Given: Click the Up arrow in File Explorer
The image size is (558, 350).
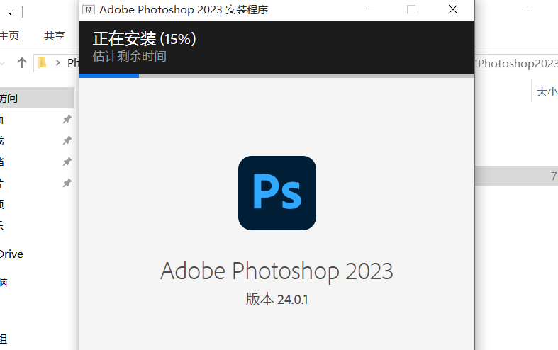Looking at the screenshot, I should point(22,62).
